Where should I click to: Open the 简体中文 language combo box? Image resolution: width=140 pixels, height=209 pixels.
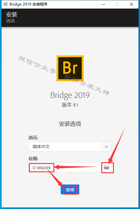coord(70,147)
